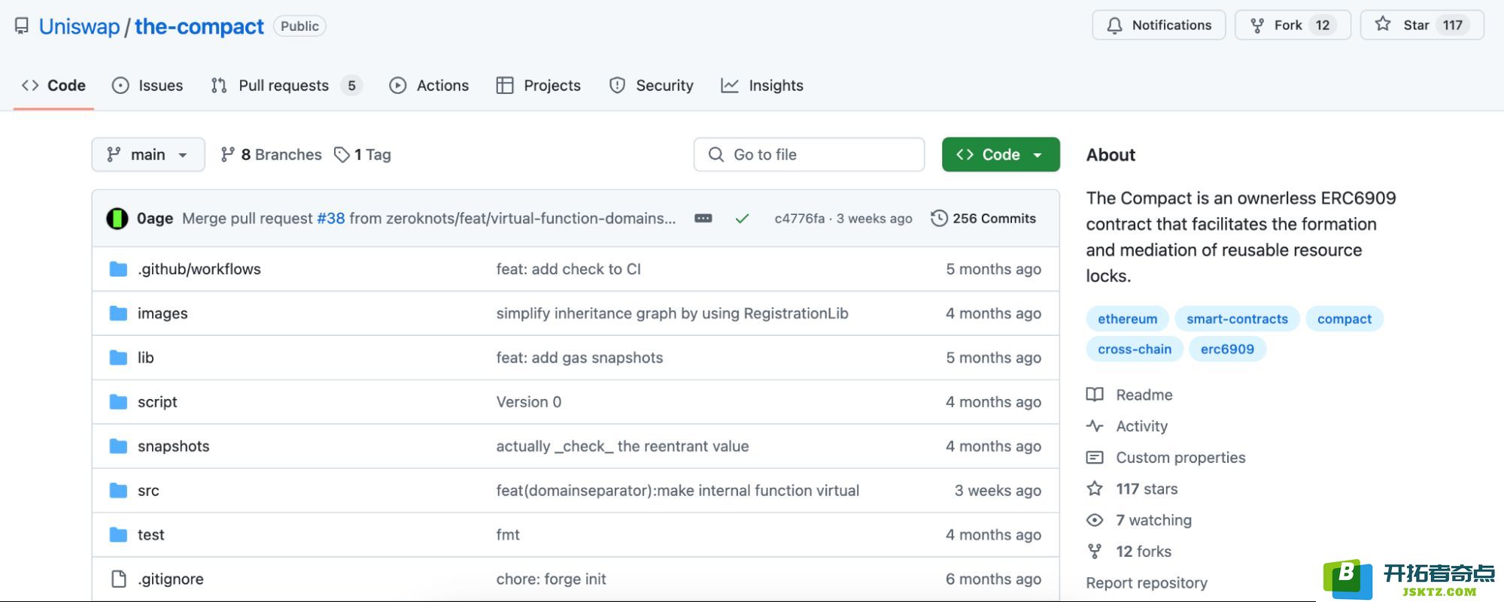Switch to the Code tab
The width and height of the screenshot is (1504, 602).
pyautogui.click(x=53, y=86)
